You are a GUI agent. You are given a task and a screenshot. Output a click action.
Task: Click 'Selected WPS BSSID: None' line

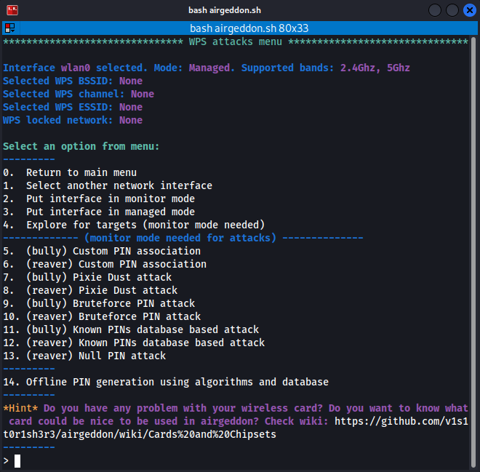pyautogui.click(x=73, y=81)
